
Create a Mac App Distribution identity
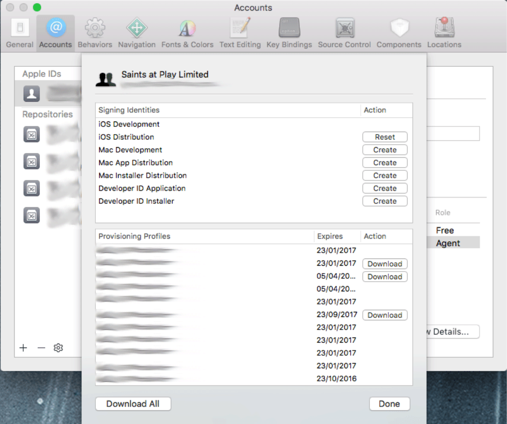[385, 163]
